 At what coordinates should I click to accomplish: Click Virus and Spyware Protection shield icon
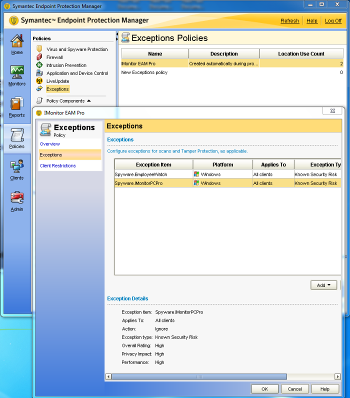click(x=39, y=49)
